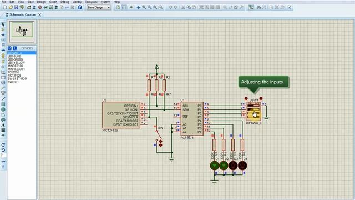Open the blue Help question-mark icon
This screenshot has height=200, width=355.
[x=80, y=7]
